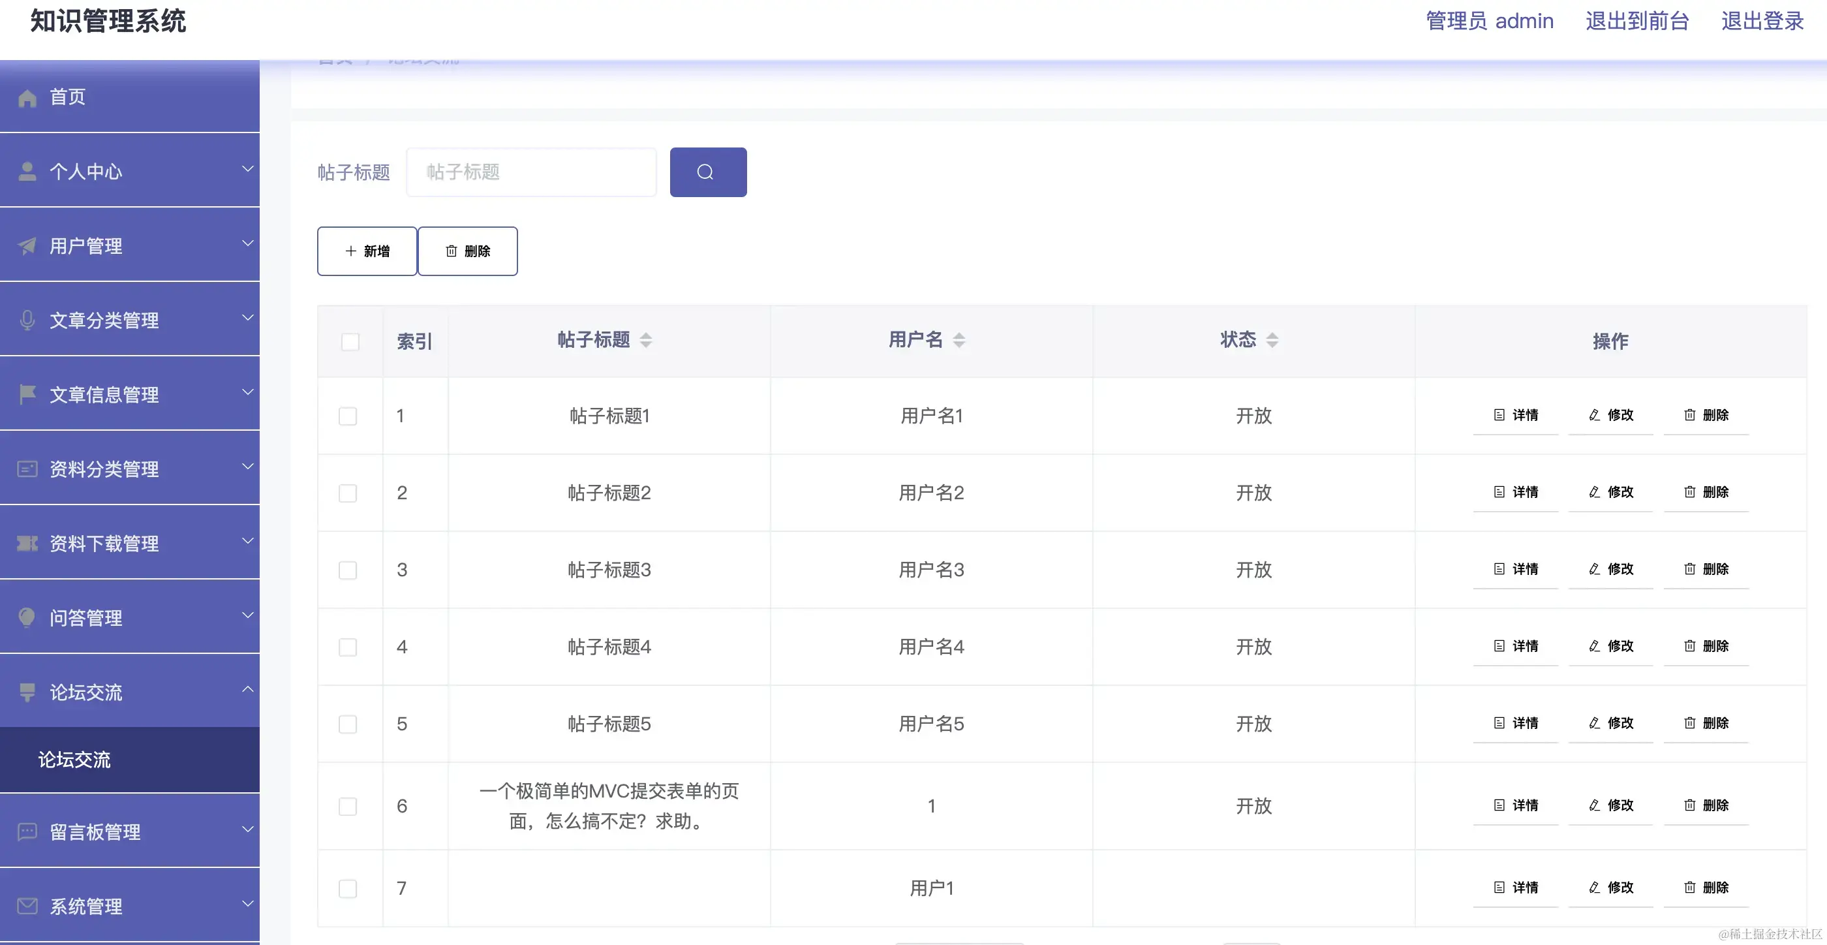The width and height of the screenshot is (1827, 945).
Task: Click 退出登录 link in header
Action: [x=1762, y=22]
